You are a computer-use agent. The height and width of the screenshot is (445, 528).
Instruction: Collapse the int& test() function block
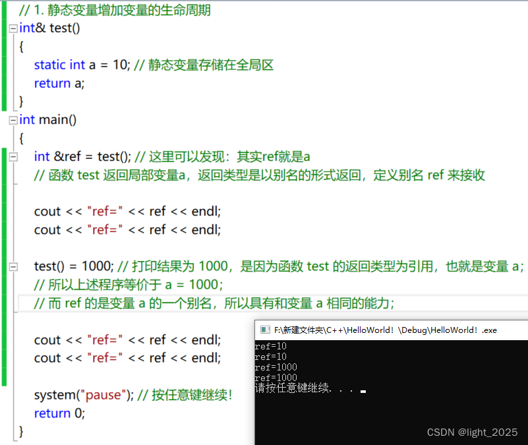click(x=13, y=28)
